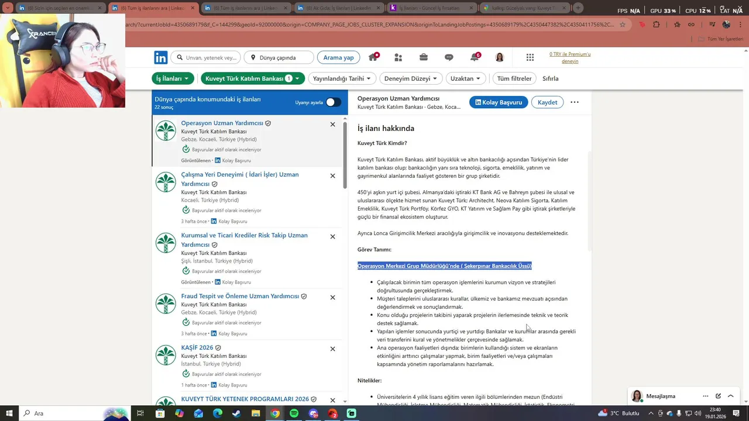Open the Deneyim Düzeyi filter dropdown
The height and width of the screenshot is (421, 749).
click(x=411, y=78)
